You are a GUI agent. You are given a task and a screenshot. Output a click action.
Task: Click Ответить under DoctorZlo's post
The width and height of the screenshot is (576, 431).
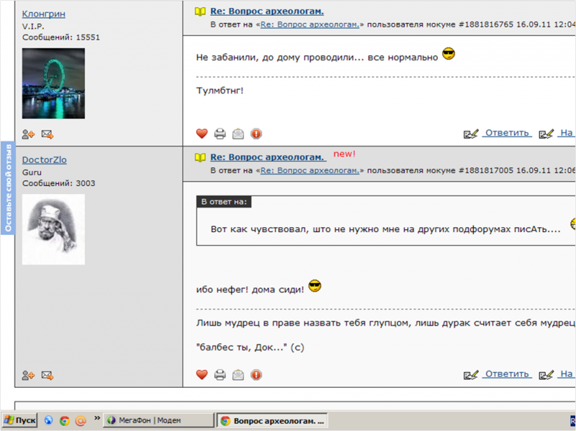(507, 374)
